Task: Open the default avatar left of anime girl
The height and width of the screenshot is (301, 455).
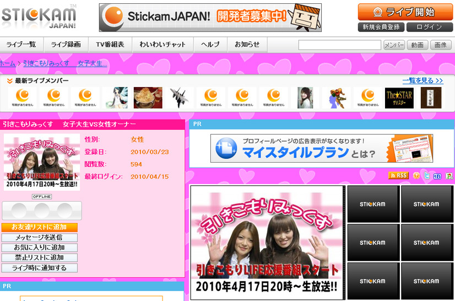Action: [85, 98]
